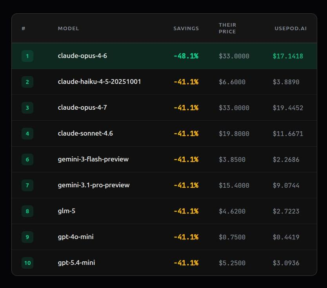Click savings value for glm-5

click(186, 211)
